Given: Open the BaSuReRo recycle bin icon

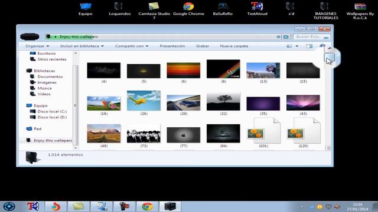Looking at the screenshot, I should (x=223, y=9).
